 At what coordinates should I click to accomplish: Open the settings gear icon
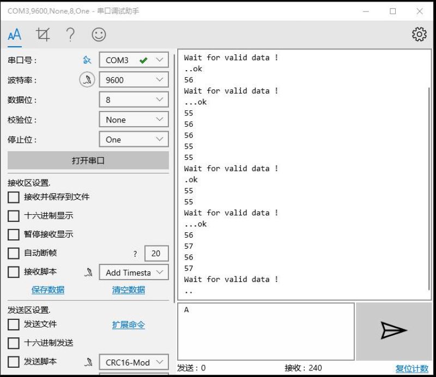(x=419, y=34)
